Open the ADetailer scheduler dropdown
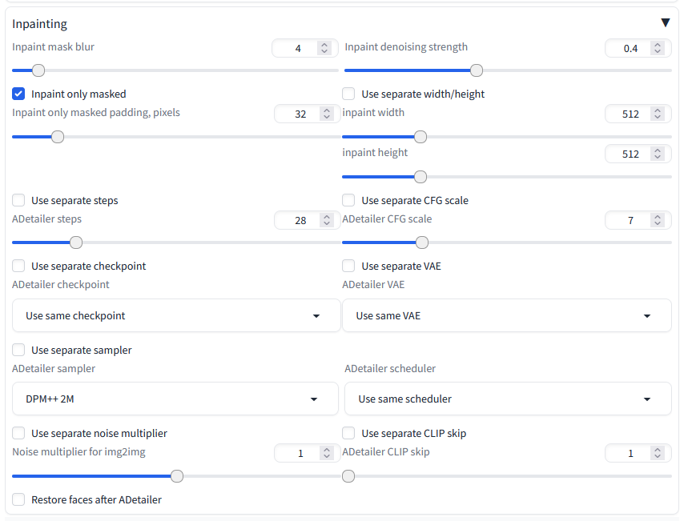This screenshot has height=521, width=684. pos(508,399)
